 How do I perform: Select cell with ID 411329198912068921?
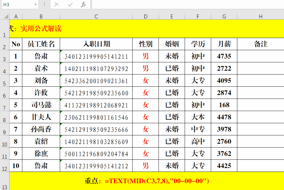coord(96,105)
